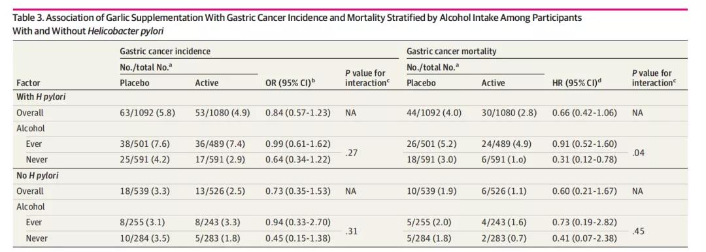The height and width of the screenshot is (252, 706).
Task: Click the .45 interaction P value
Action: pyautogui.click(x=638, y=231)
